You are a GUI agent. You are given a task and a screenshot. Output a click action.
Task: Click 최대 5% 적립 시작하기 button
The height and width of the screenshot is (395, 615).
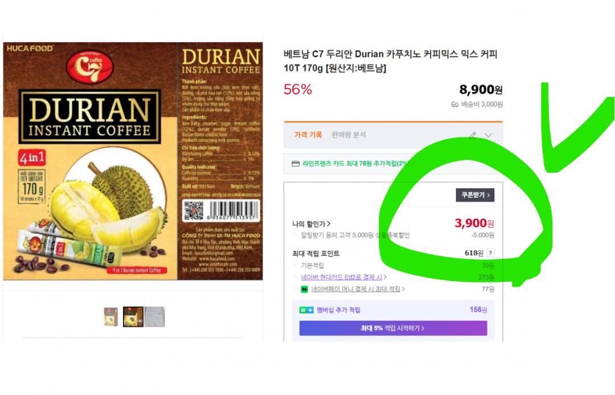pyautogui.click(x=393, y=328)
